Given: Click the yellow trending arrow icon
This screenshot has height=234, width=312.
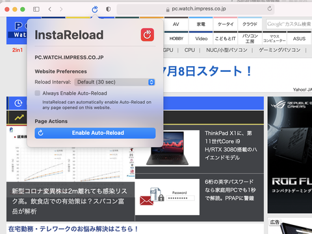Looking at the screenshot, I should point(19,117).
